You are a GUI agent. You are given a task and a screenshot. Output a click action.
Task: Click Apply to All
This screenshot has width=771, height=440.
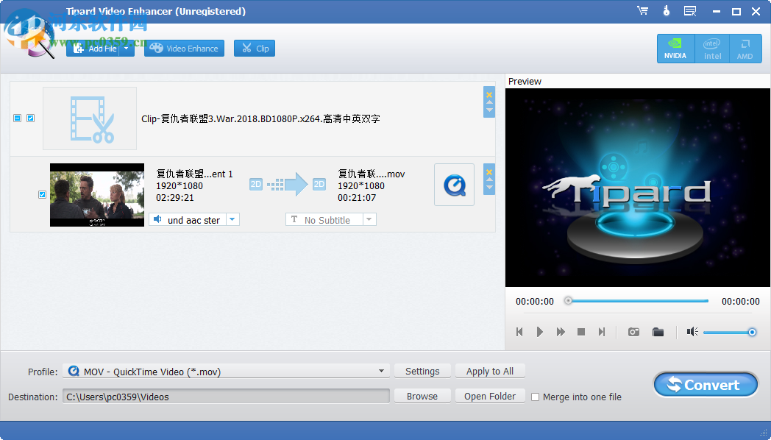point(490,371)
